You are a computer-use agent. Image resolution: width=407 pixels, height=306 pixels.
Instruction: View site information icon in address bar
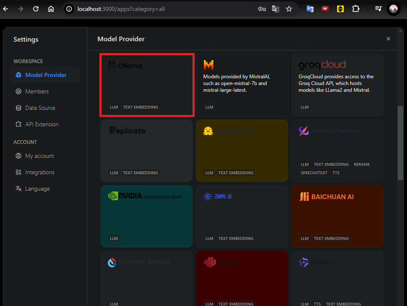pos(69,9)
